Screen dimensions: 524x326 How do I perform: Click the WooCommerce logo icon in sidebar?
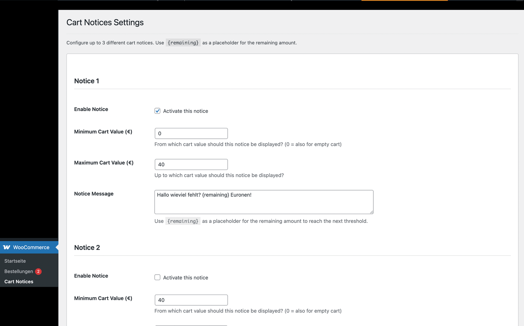tap(7, 247)
